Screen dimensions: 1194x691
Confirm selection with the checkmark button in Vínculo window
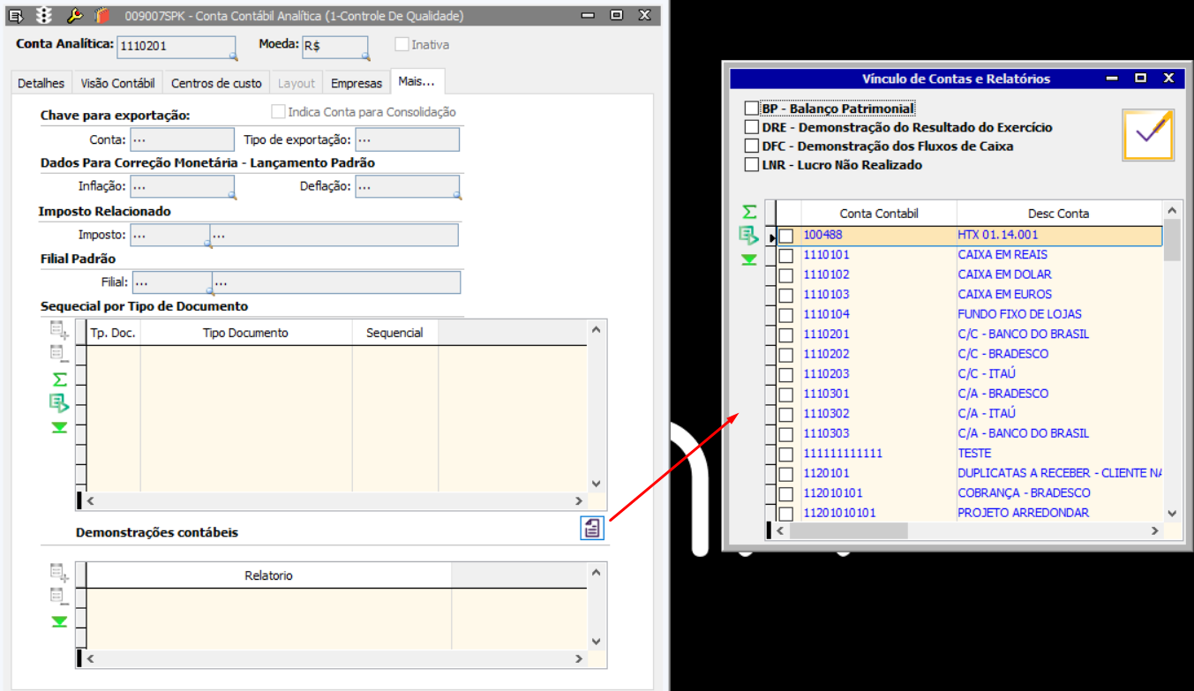pos(1148,135)
